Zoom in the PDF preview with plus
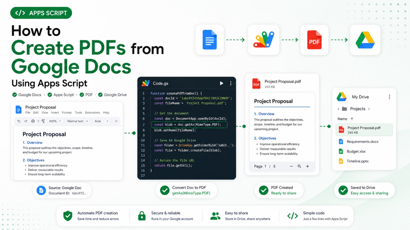410x230 pixels. click(307, 166)
